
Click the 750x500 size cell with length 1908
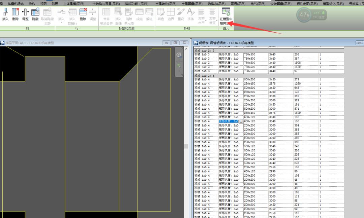pyautogui.click(x=256, y=63)
